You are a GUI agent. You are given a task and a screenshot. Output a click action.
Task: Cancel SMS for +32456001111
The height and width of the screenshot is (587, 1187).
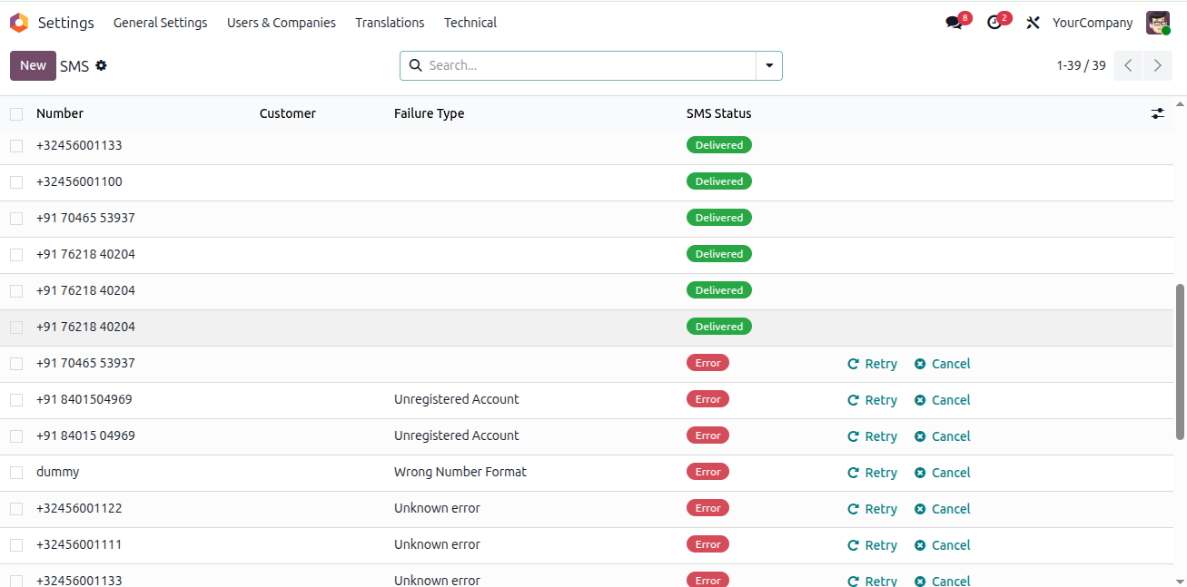[x=943, y=545]
